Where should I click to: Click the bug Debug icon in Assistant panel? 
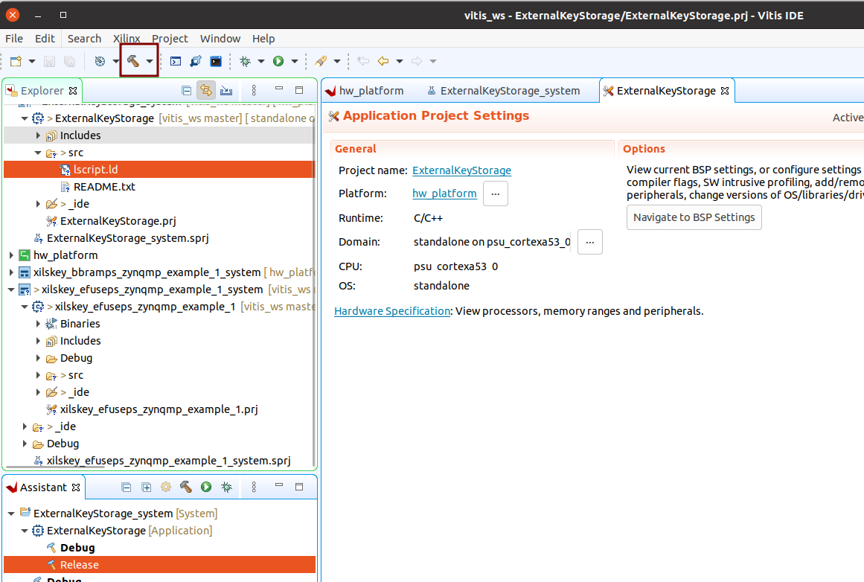click(x=226, y=487)
